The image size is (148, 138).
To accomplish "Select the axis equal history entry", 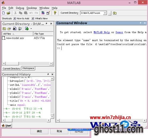I will click(x=18, y=105).
